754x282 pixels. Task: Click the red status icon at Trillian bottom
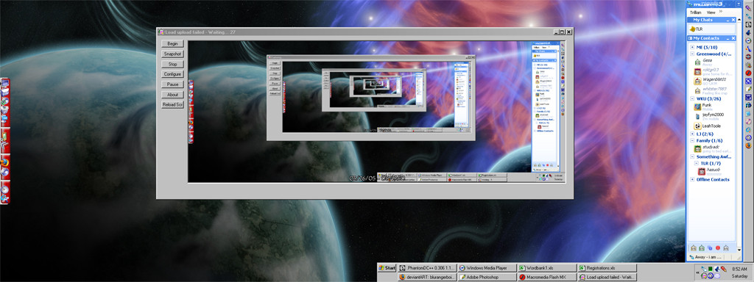click(x=717, y=247)
